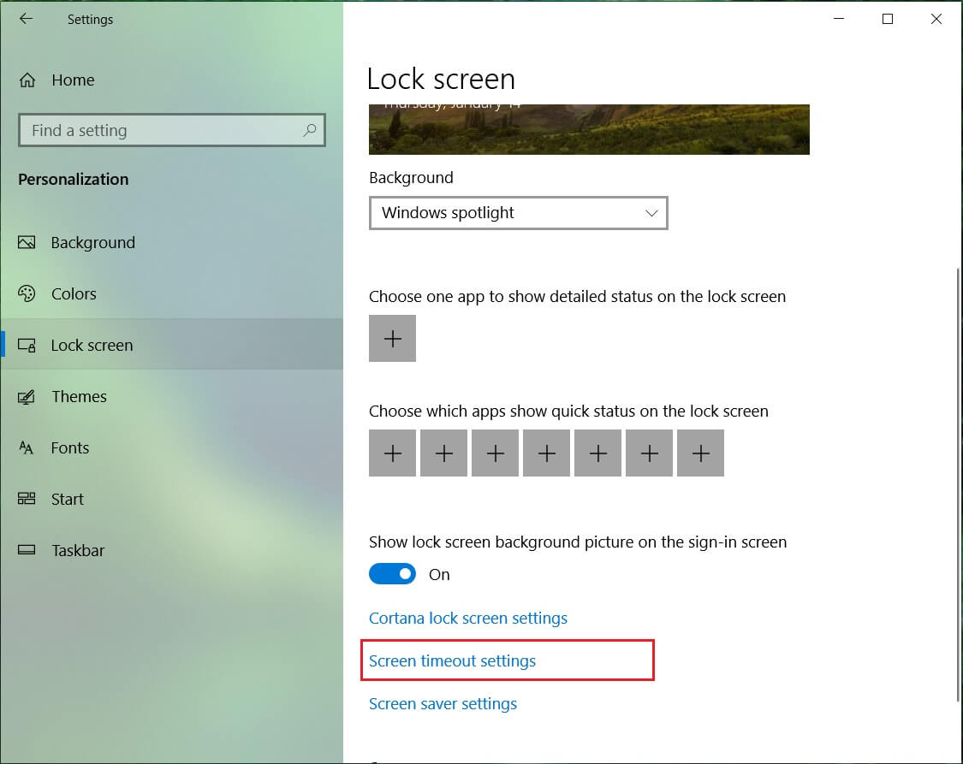Open Cortana lock screen settings link
This screenshot has height=764, width=963.
point(468,618)
